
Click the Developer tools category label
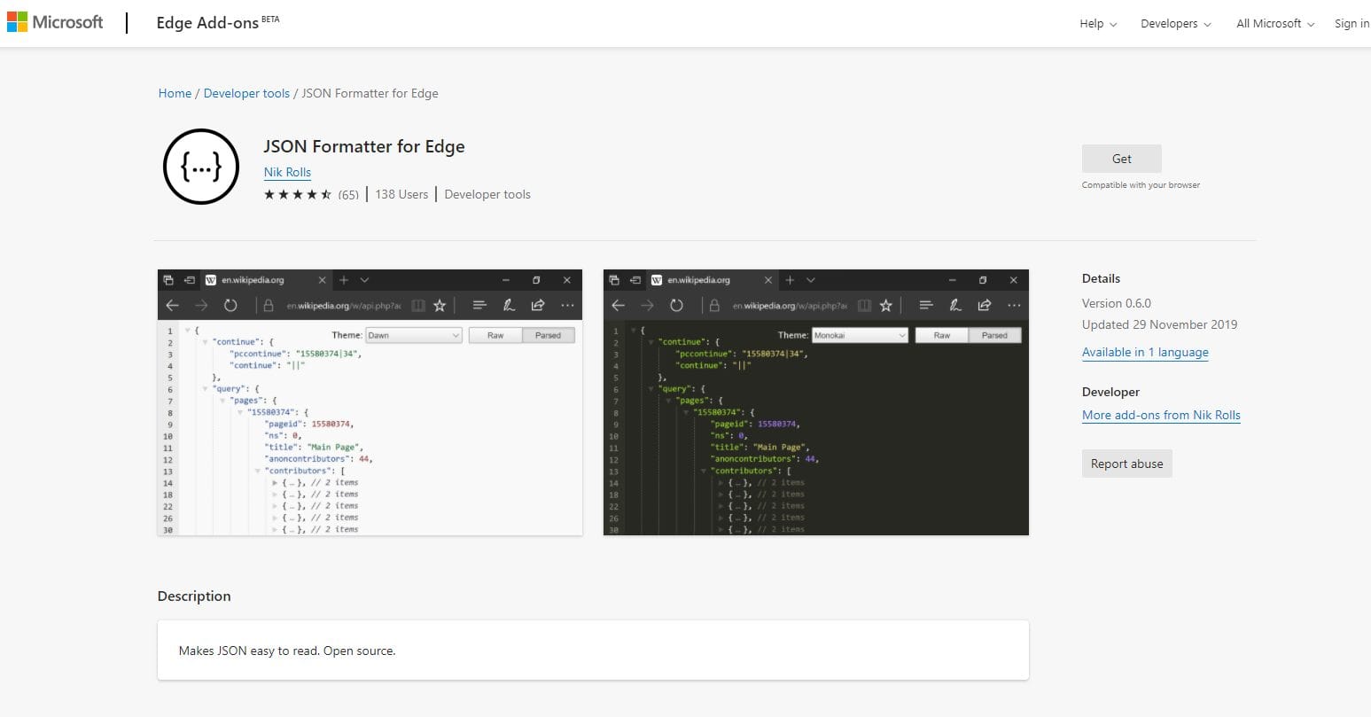[487, 194]
